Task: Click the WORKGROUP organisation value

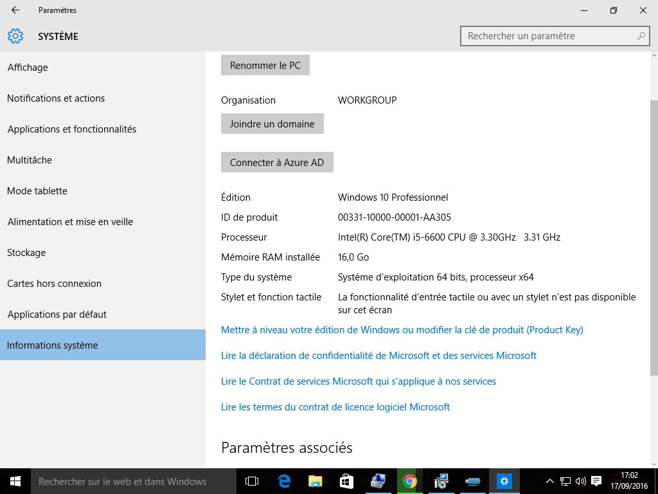Action: click(367, 100)
